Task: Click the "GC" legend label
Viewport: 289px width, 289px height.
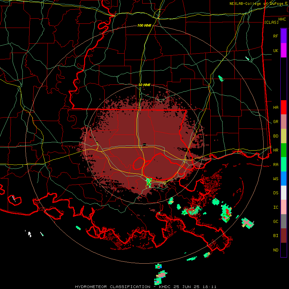Action: 276,222
